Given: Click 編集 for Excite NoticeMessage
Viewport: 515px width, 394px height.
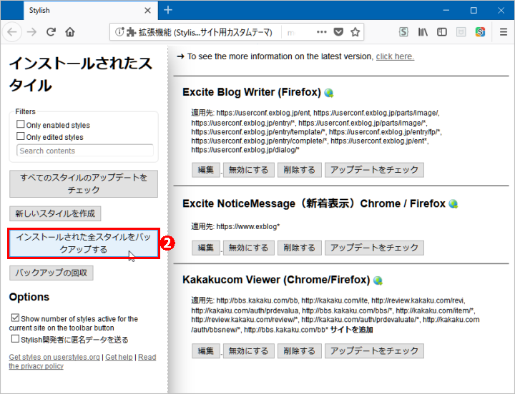Looking at the screenshot, I should tap(206, 248).
